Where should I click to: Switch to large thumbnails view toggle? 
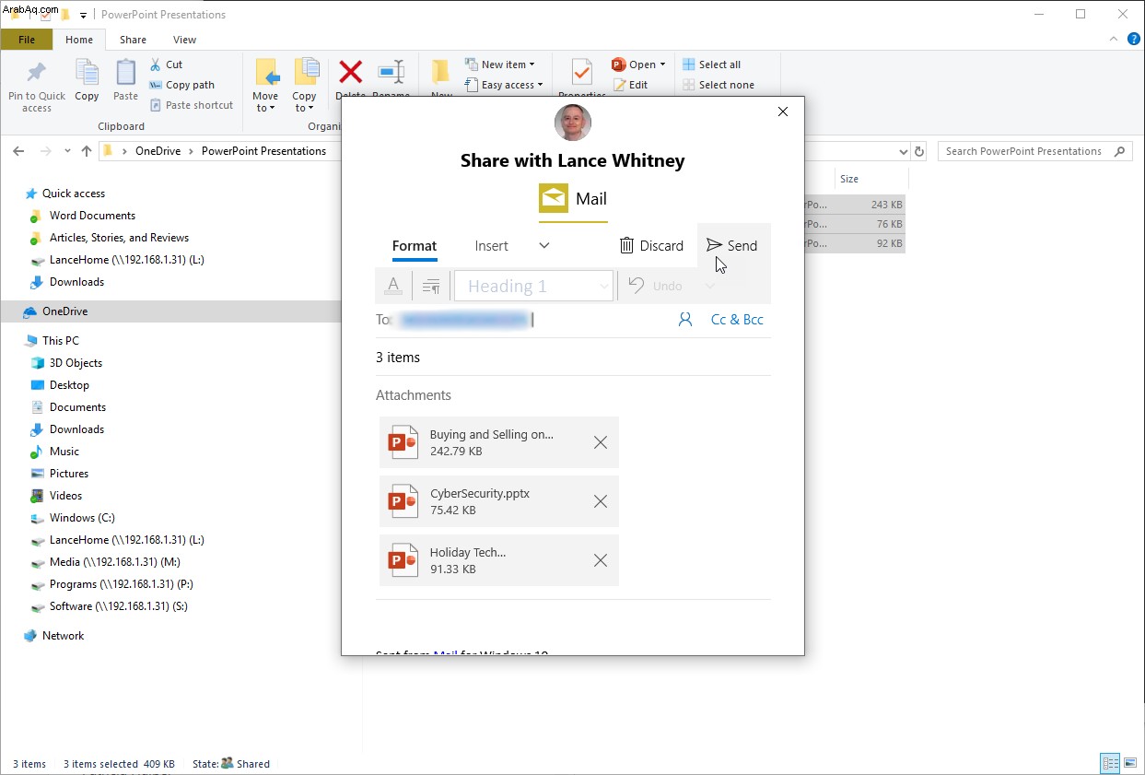pyautogui.click(x=1130, y=763)
